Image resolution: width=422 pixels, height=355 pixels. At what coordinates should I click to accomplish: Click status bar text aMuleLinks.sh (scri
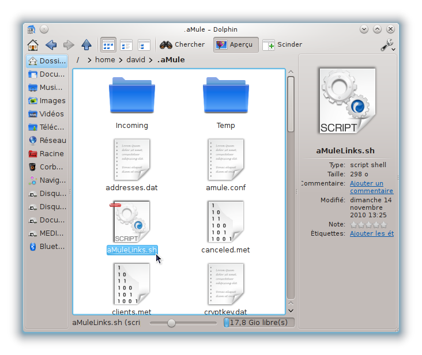(x=106, y=323)
